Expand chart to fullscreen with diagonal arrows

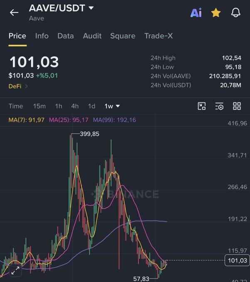coord(15,271)
